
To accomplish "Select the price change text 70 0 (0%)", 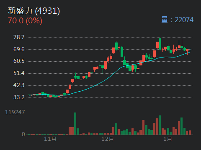I will click(25, 21).
